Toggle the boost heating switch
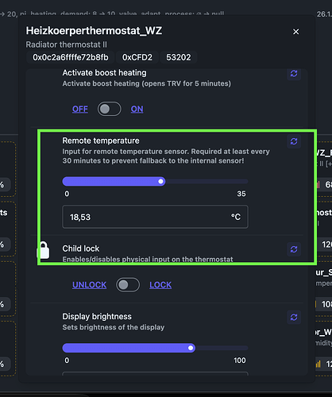This screenshot has height=397, width=332. [x=110, y=109]
